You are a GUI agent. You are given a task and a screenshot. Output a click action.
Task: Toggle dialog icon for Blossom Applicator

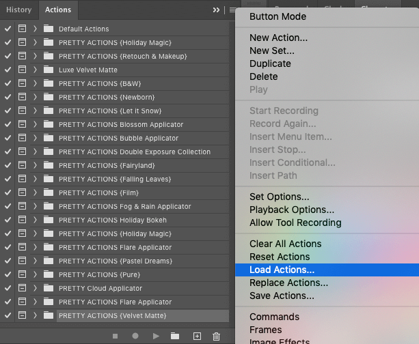[x=22, y=124]
